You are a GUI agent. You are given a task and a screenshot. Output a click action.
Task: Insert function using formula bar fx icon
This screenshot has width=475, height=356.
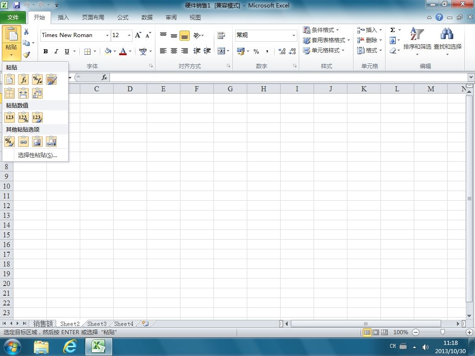click(104, 77)
